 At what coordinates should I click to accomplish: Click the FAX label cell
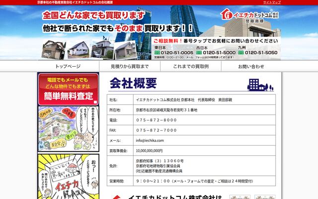[120, 130]
